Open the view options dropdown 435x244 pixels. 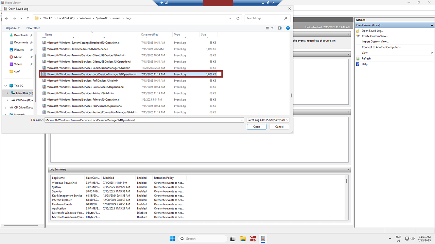coord(272,28)
